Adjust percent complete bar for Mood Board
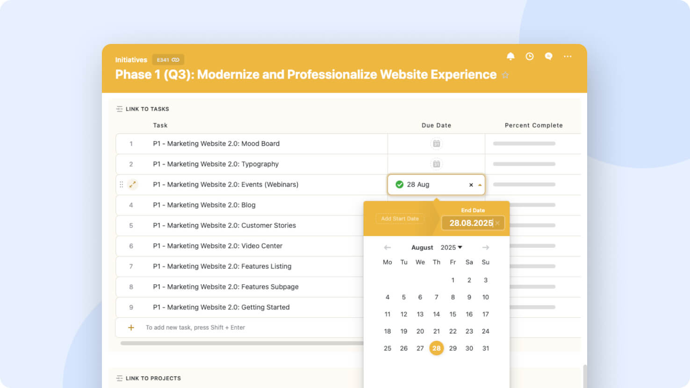The width and height of the screenshot is (690, 388). tap(524, 144)
